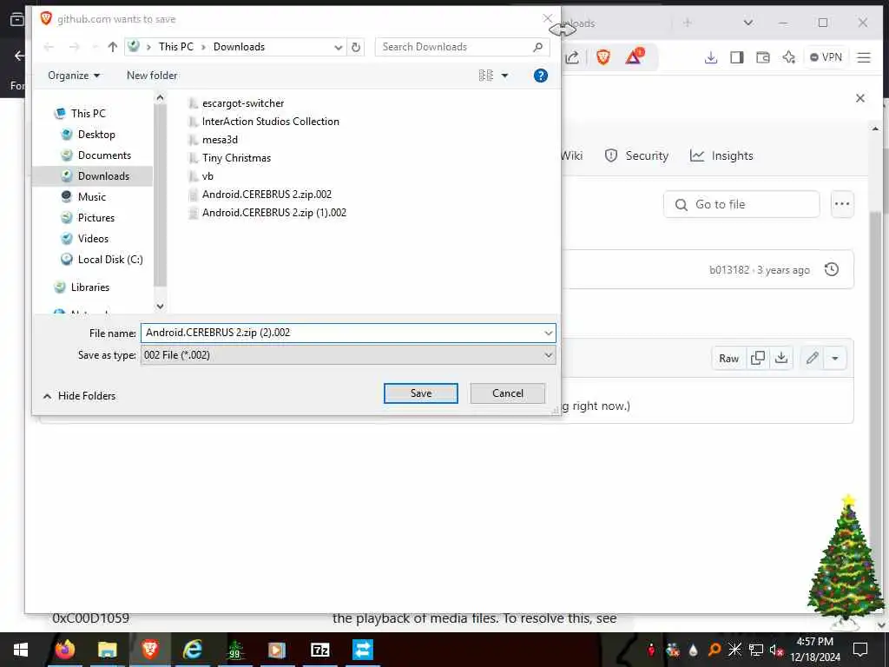The height and width of the screenshot is (667, 889).
Task: Click the navigation pane scroll up arrow
Action: coord(160,98)
